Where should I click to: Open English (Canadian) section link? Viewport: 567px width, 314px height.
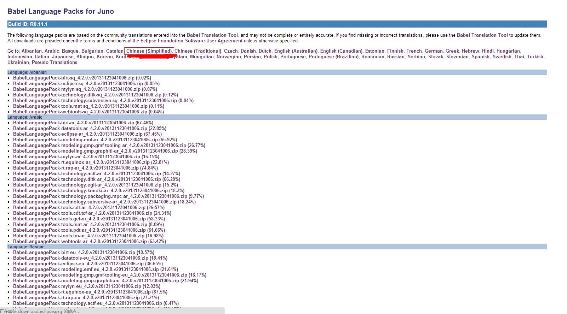pyautogui.click(x=341, y=51)
